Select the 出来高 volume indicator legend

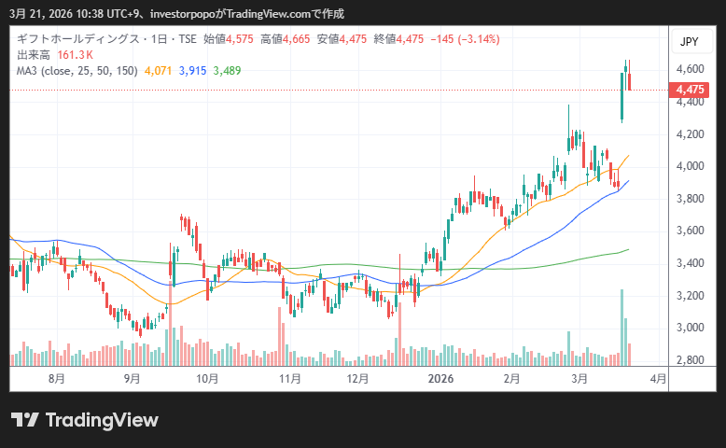click(34, 54)
